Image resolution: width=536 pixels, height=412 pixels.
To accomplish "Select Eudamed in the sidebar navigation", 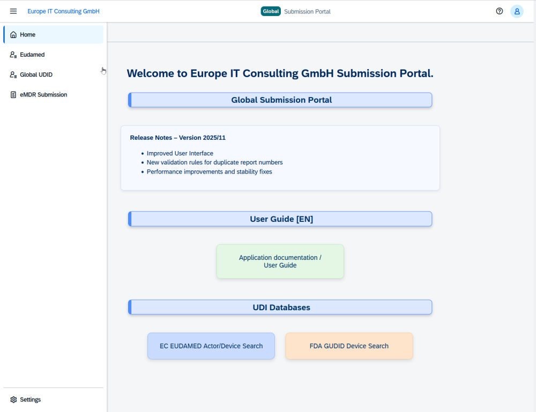I will coord(32,54).
